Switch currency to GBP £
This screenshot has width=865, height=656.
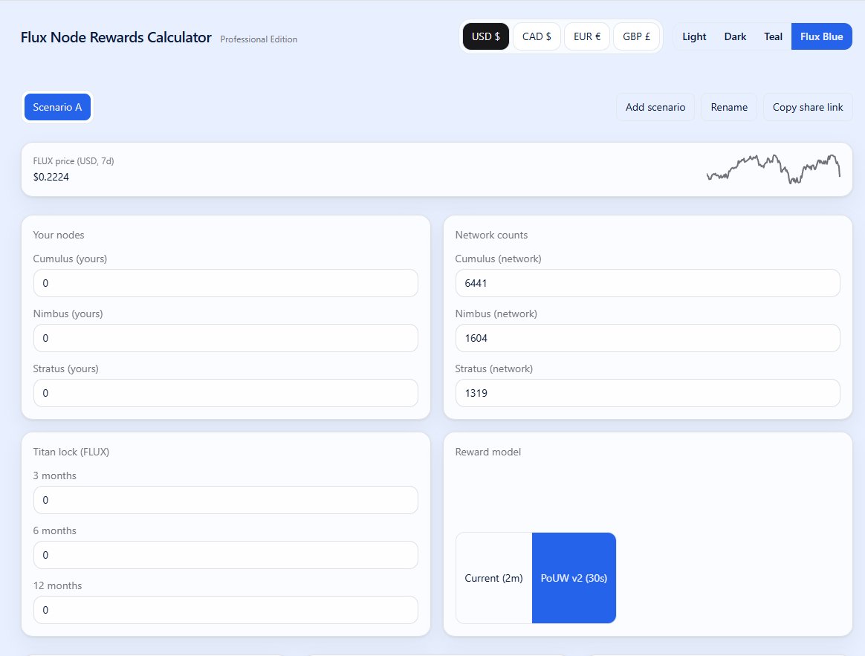tap(636, 36)
